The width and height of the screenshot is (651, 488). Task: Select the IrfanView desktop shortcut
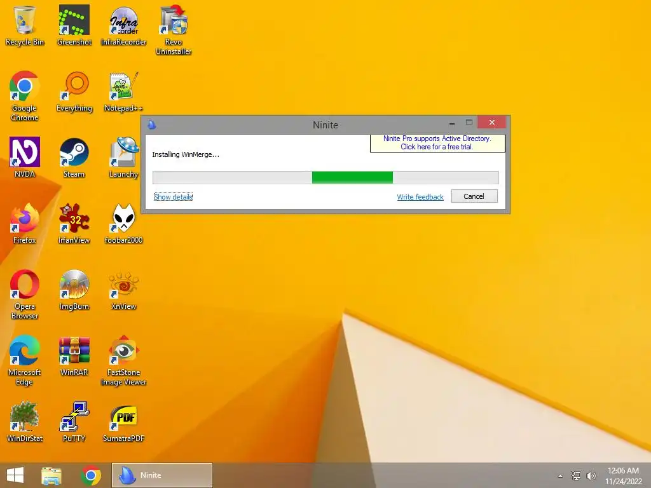(x=74, y=224)
